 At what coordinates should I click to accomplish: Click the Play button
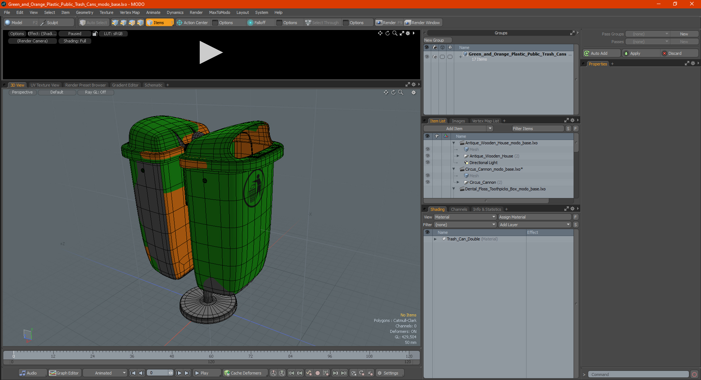(x=207, y=373)
